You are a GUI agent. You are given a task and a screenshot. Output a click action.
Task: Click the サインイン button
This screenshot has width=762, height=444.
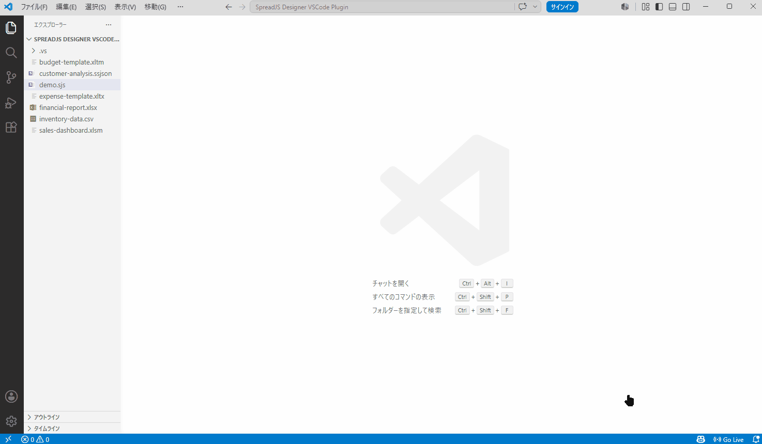562,7
